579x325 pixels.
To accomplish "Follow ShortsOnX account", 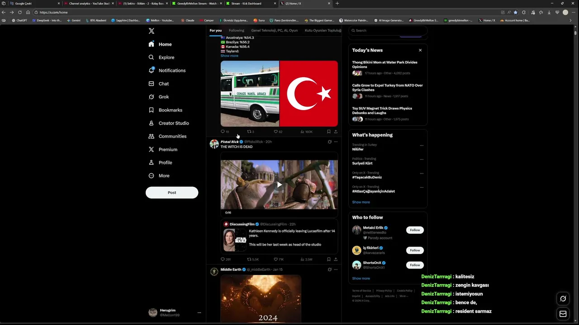I will click(x=415, y=265).
